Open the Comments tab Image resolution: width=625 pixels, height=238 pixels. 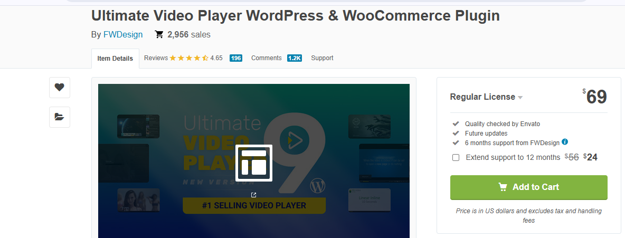coord(266,58)
